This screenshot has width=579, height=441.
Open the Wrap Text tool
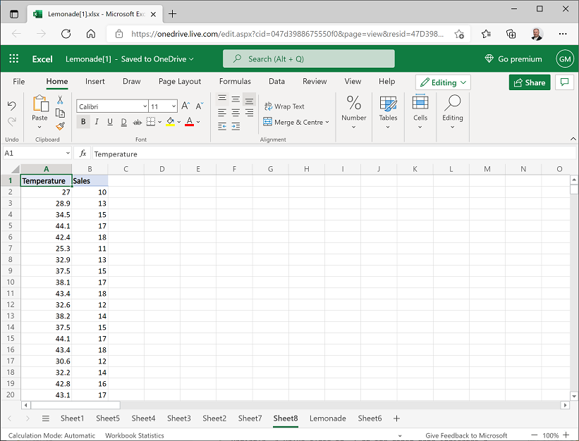coord(285,106)
